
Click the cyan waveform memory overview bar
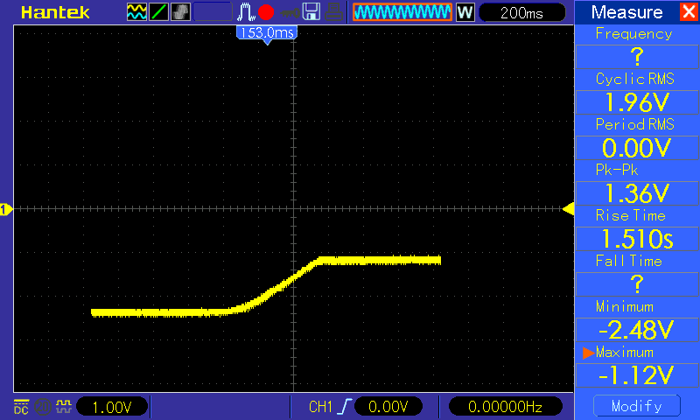point(402,12)
